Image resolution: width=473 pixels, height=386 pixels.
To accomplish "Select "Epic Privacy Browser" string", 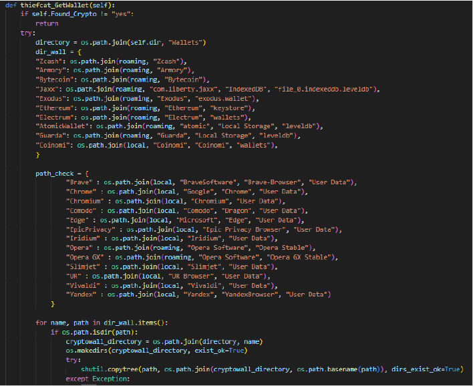I will (244, 230).
